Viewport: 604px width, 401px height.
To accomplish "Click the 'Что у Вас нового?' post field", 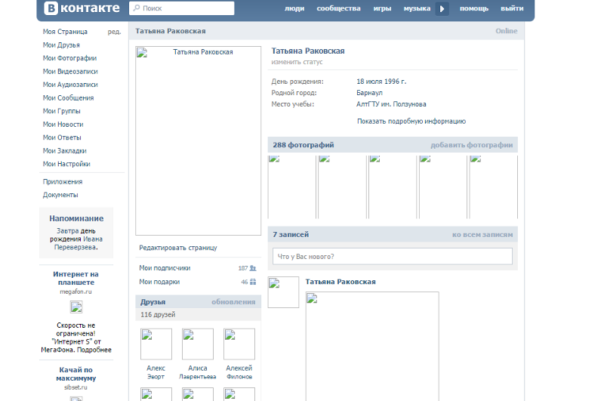I will click(393, 256).
